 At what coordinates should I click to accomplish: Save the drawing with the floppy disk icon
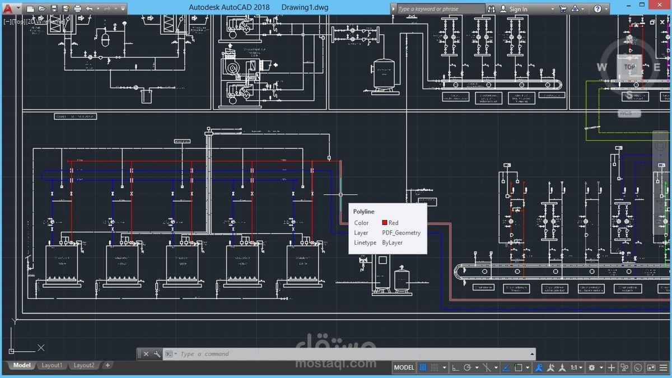tap(54, 8)
